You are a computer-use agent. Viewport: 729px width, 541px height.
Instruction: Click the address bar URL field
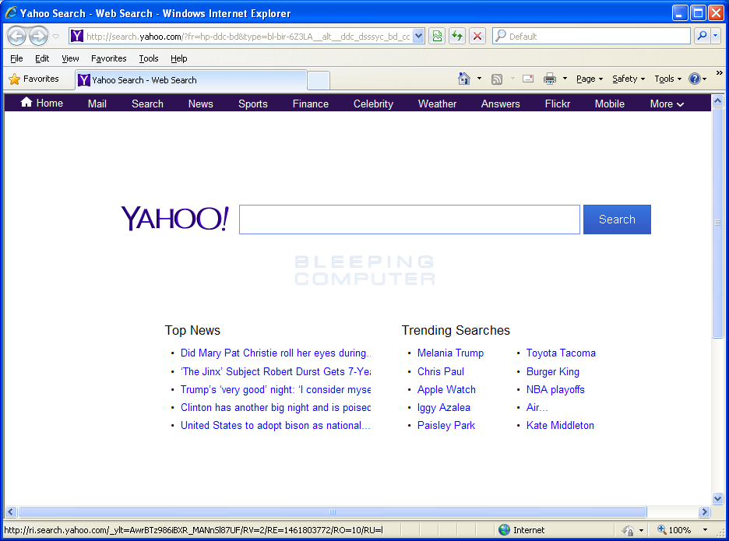[248, 37]
